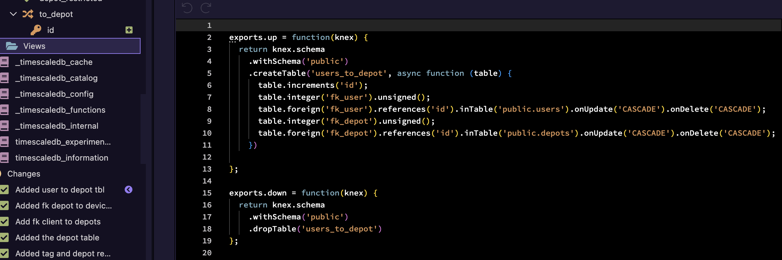The width and height of the screenshot is (782, 260).
Task: Select the 'Added tag and depot re...' change
Action: pos(63,254)
